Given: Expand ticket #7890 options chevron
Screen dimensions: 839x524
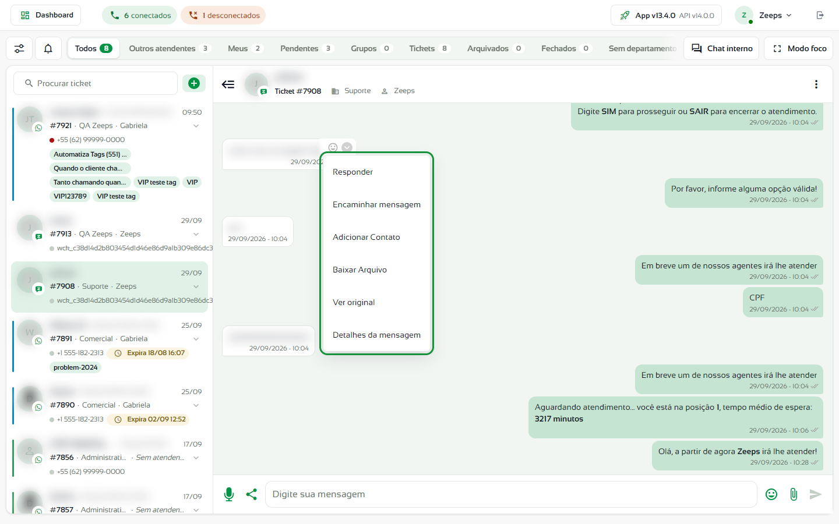Looking at the screenshot, I should [x=196, y=405].
